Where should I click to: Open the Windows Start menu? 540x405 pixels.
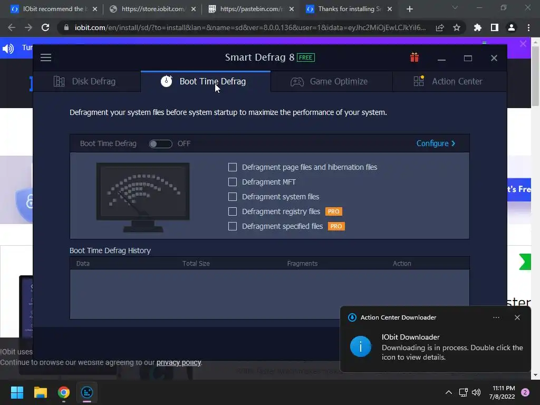pyautogui.click(x=17, y=392)
